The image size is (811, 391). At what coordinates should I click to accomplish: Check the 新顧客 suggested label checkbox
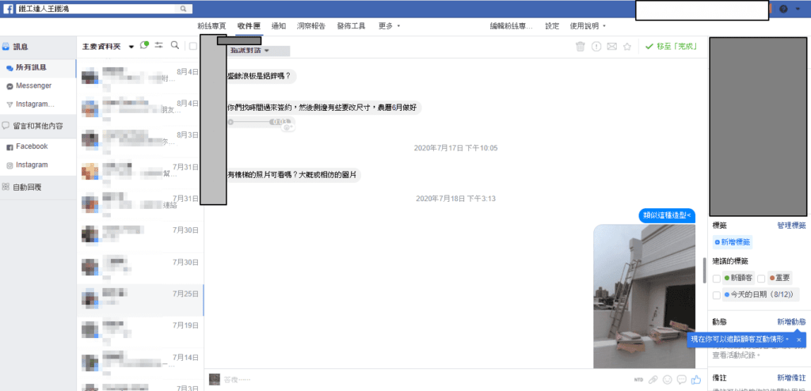click(717, 279)
